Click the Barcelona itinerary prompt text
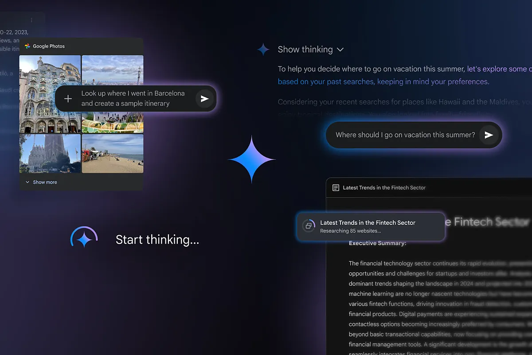 click(133, 99)
